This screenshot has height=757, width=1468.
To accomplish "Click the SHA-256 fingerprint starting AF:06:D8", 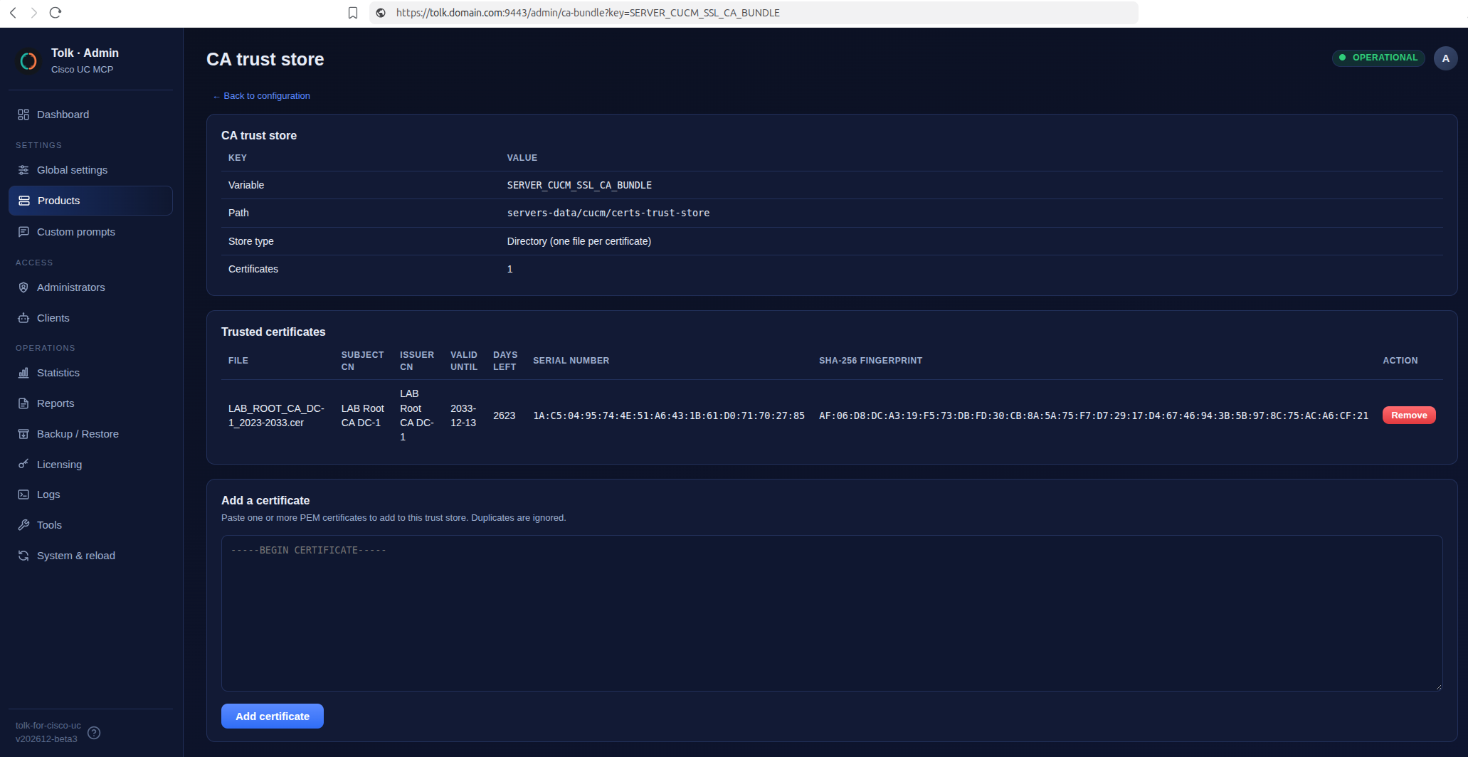I will point(1094,415).
